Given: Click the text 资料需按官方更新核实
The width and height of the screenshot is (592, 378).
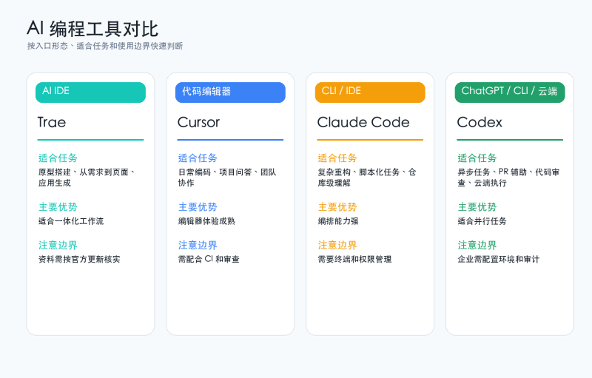Looking at the screenshot, I should [x=79, y=259].
